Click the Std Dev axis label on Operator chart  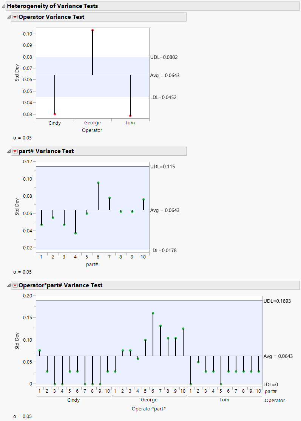[x=17, y=72]
